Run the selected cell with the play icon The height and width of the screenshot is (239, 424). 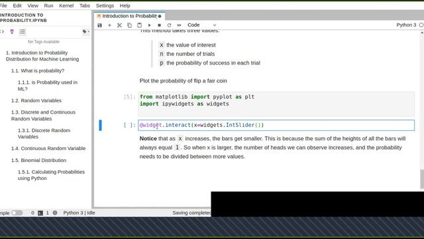point(149,25)
